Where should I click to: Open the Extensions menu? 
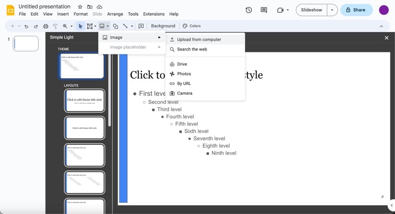154,14
